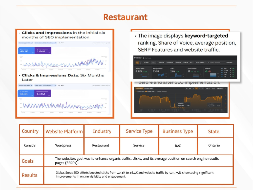This screenshot has height=190, width=253.
Task: Switch to the Performance tab
Action: [x=139, y=88]
